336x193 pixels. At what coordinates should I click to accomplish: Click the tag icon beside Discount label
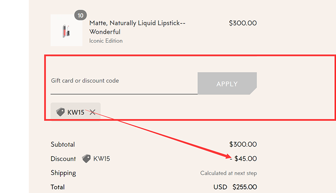point(86,159)
